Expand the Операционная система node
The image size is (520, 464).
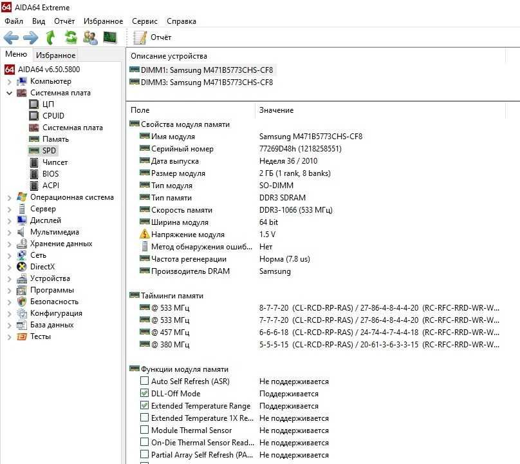point(9,198)
